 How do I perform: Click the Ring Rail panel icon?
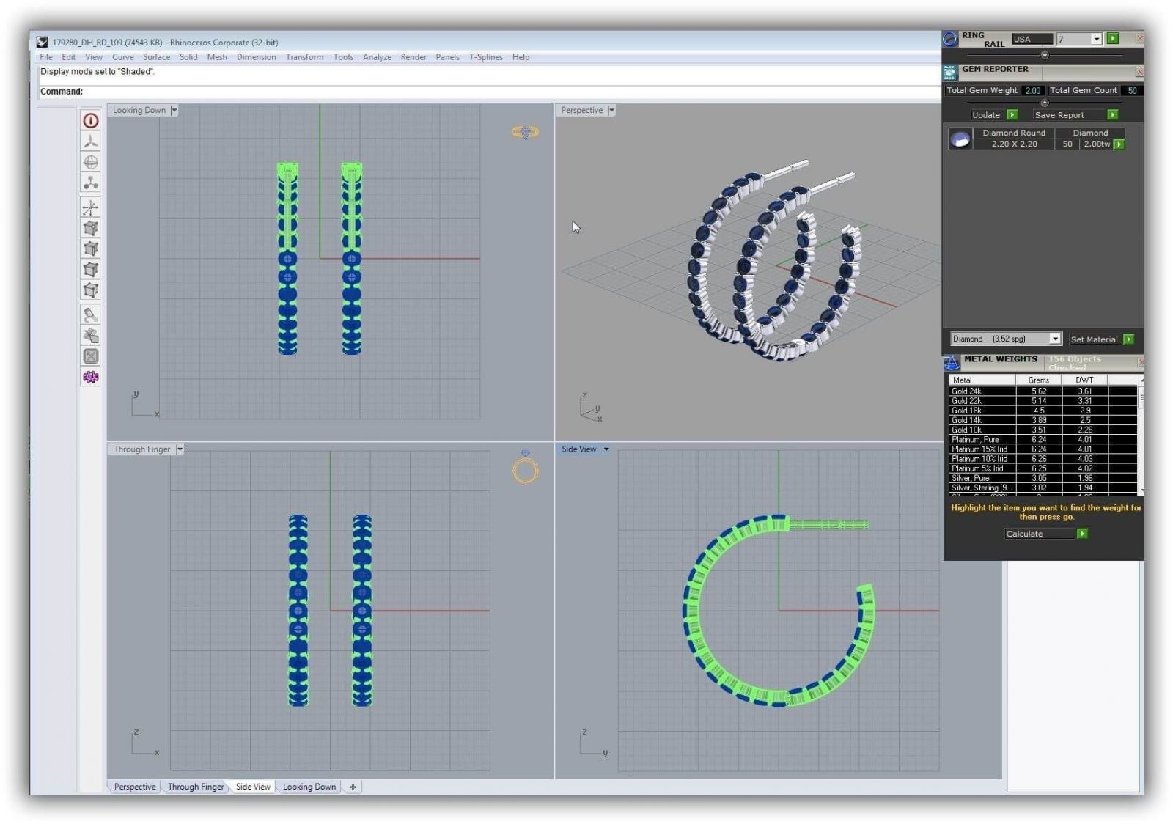pos(950,39)
